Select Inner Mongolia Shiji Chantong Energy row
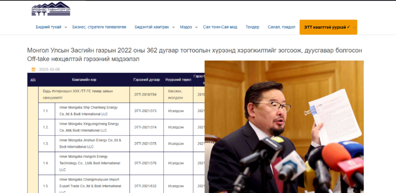Image resolution: width=396 pixels, height=193 pixels. 89,111
